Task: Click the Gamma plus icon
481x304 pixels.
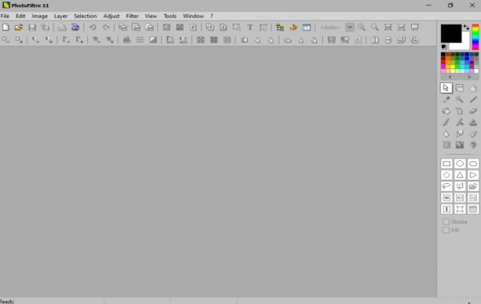Action: point(79,40)
